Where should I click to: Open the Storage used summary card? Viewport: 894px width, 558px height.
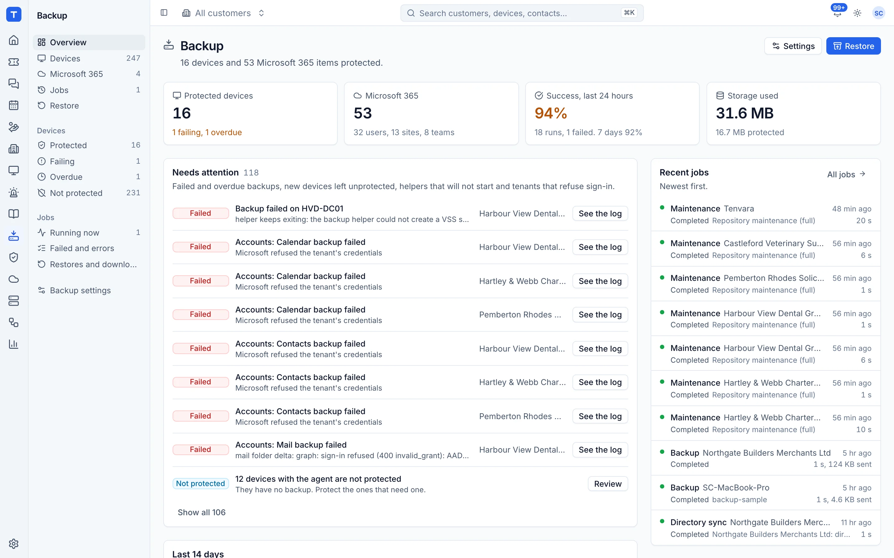coord(793,114)
